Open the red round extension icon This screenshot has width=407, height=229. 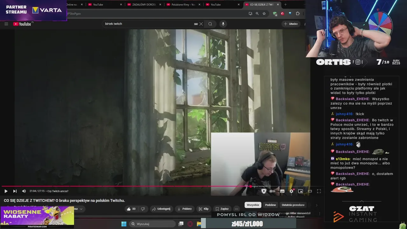point(282,14)
